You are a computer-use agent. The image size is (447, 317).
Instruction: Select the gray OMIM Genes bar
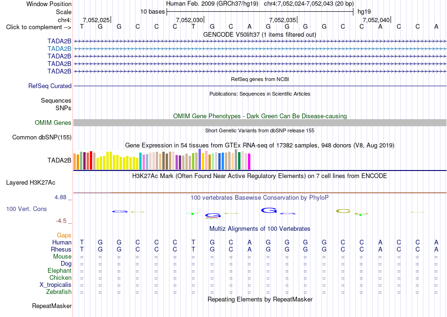pos(260,122)
